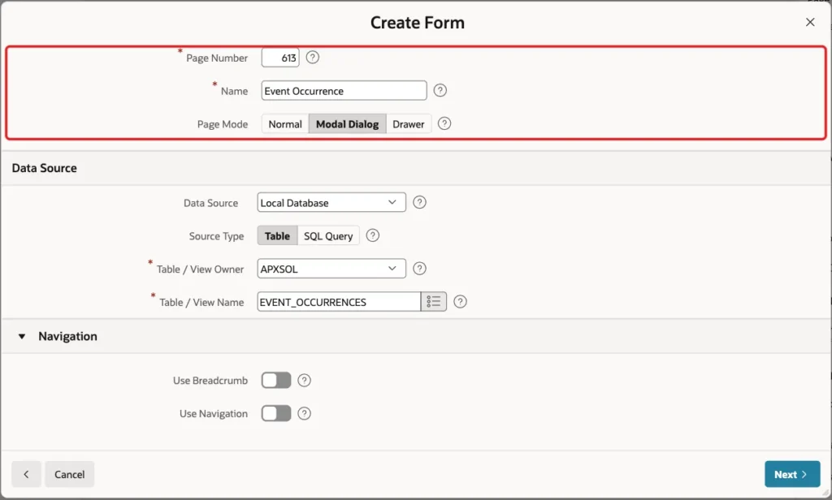This screenshot has width=832, height=500.
Task: Open the Local Database dropdown
Action: (x=331, y=203)
